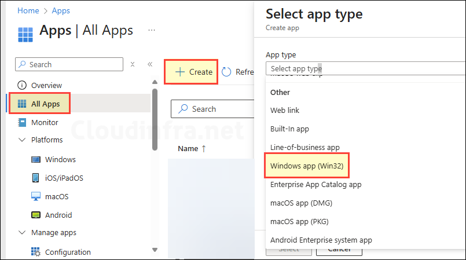Click the Configuration icon under Manage apps
The width and height of the screenshot is (466, 260).
[x=36, y=252]
